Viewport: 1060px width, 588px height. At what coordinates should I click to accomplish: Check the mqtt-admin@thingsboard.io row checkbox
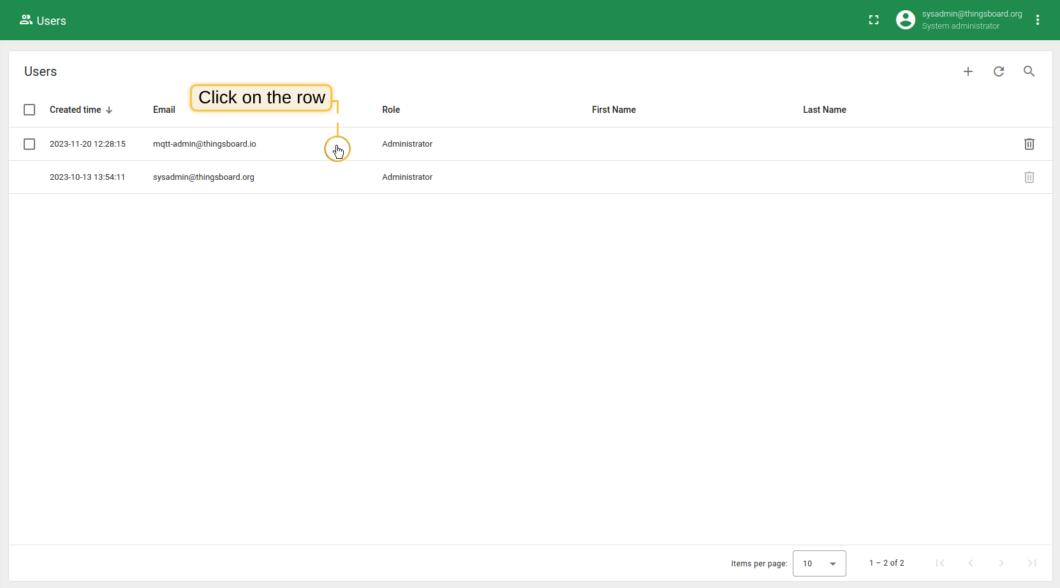[29, 144]
